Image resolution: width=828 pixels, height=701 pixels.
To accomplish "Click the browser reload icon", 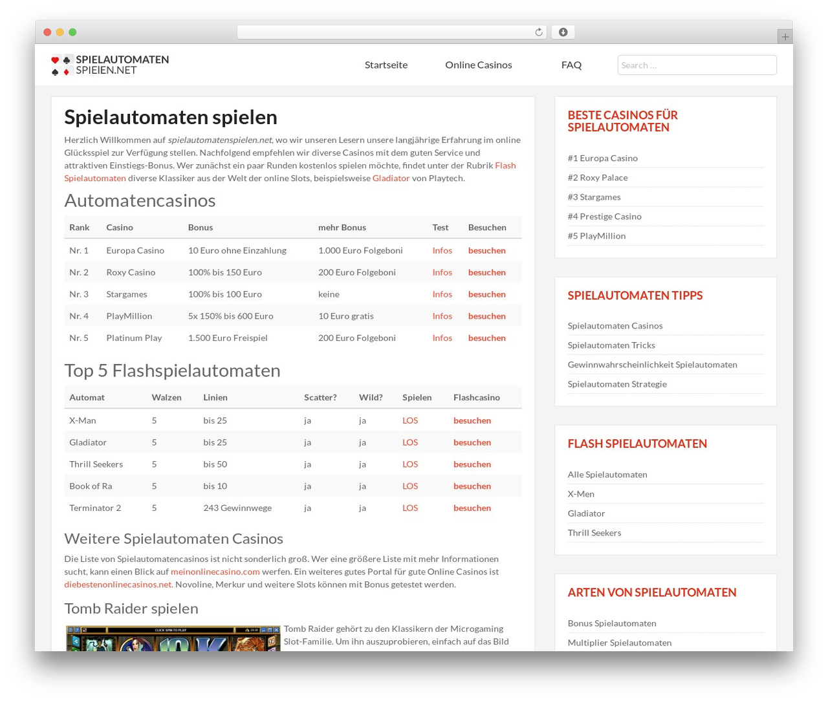I will pyautogui.click(x=538, y=32).
